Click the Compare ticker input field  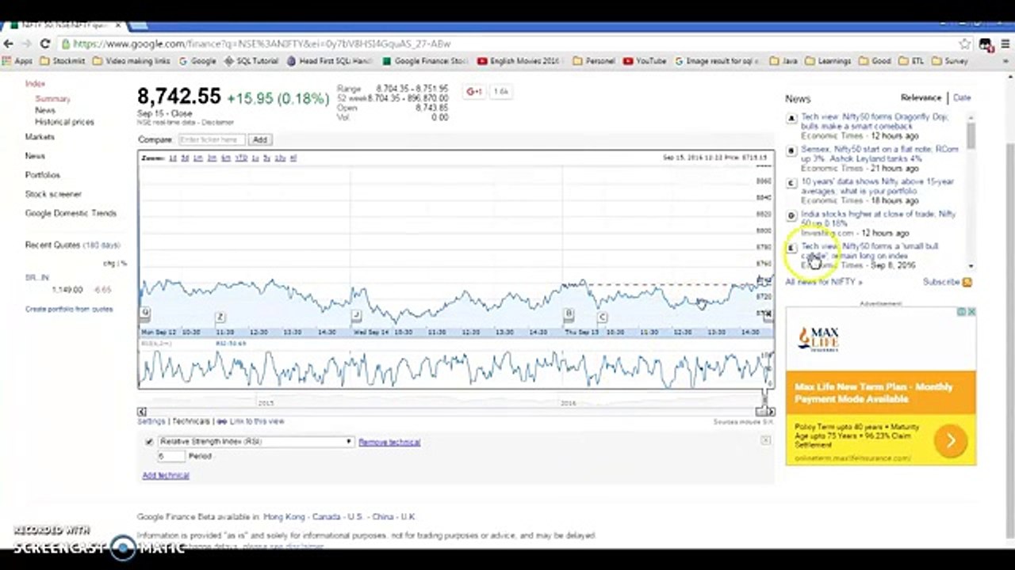(211, 140)
